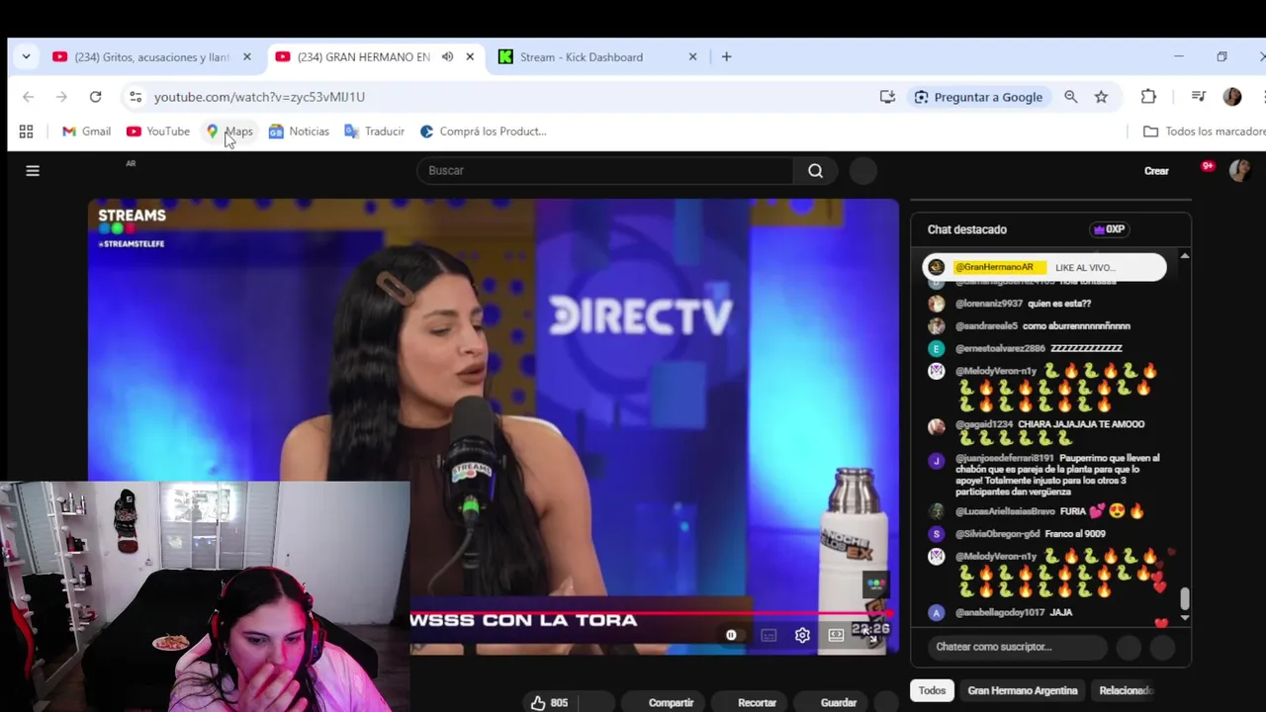Click username @anabellagodoy1017 in chat
1266x712 pixels.
click(x=1000, y=613)
